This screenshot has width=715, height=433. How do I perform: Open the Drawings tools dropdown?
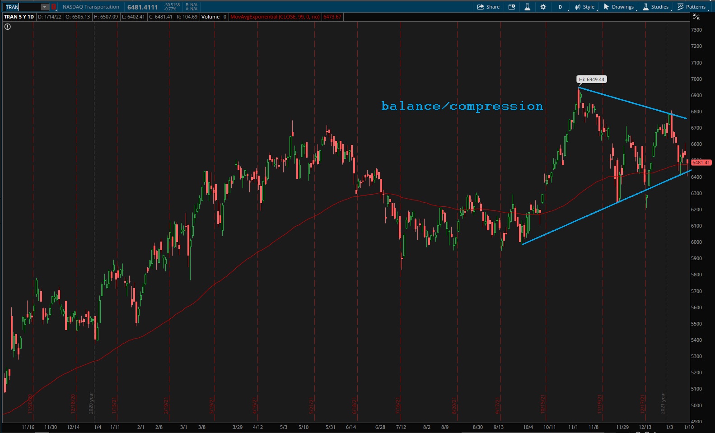point(619,7)
